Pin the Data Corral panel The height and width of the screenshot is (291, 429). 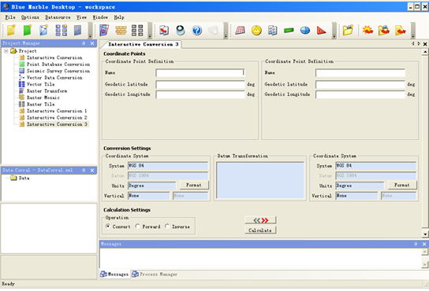[84, 170]
